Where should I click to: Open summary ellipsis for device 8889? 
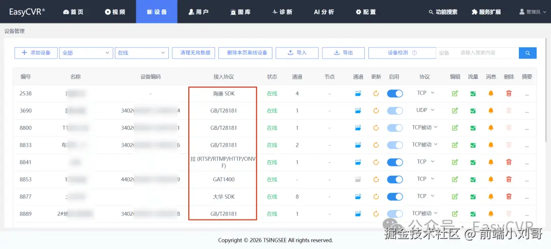527,214
